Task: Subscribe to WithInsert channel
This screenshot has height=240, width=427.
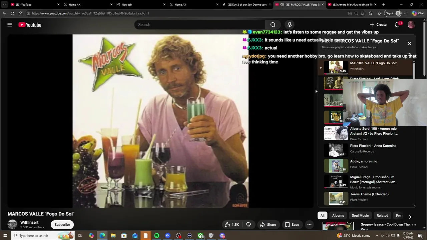Action: pyautogui.click(x=62, y=225)
